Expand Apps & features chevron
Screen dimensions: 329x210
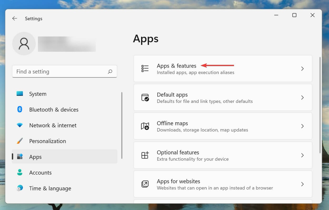coord(302,69)
